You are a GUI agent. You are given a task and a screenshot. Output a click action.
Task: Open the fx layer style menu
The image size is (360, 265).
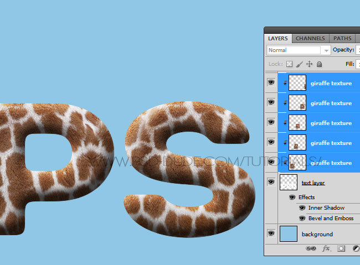pyautogui.click(x=327, y=248)
